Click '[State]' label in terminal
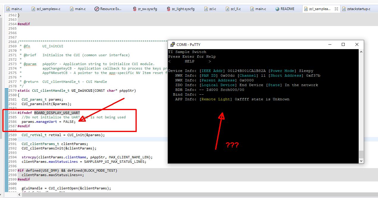Screen dimensions: 378x198 (274, 85)
